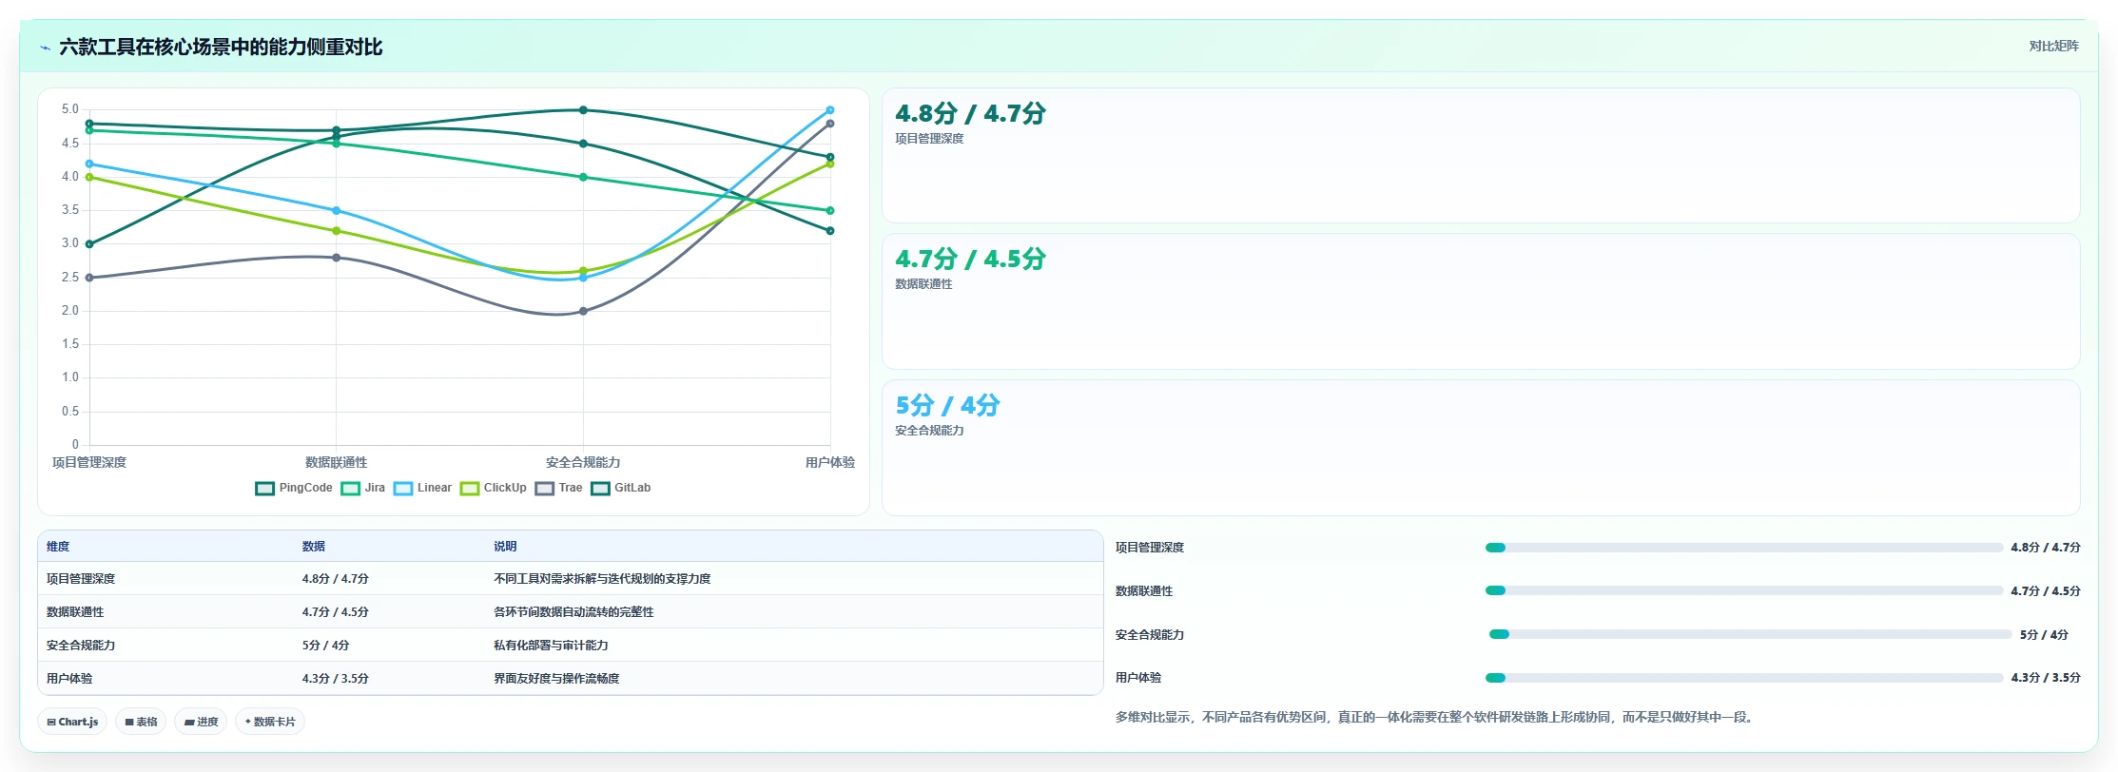This screenshot has width=2118, height=772.
Task: Click the dashboard title 六款工具在核心场景中的能力侧重对比
Action: tap(221, 48)
